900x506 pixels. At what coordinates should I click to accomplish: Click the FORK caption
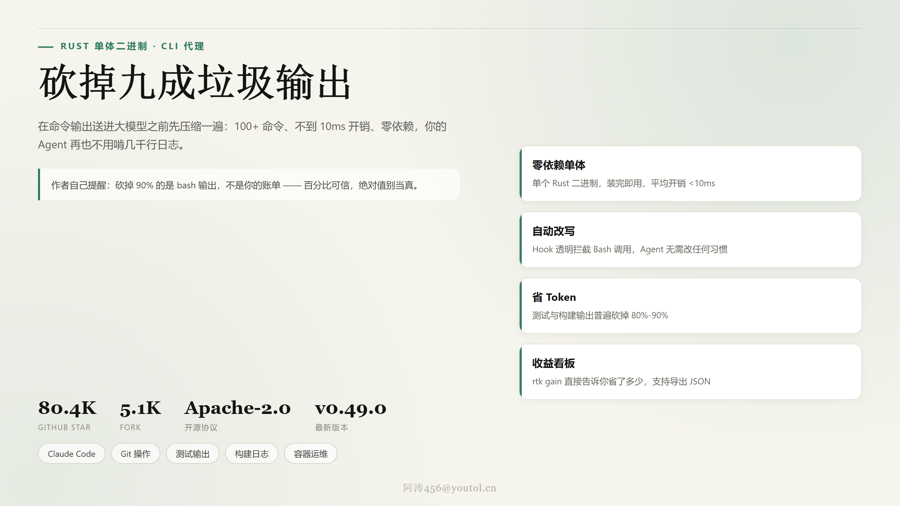(130, 427)
